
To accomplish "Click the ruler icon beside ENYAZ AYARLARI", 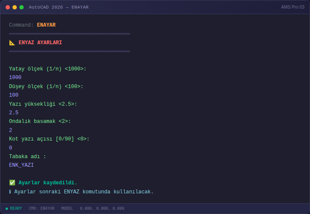I will [12, 43].
